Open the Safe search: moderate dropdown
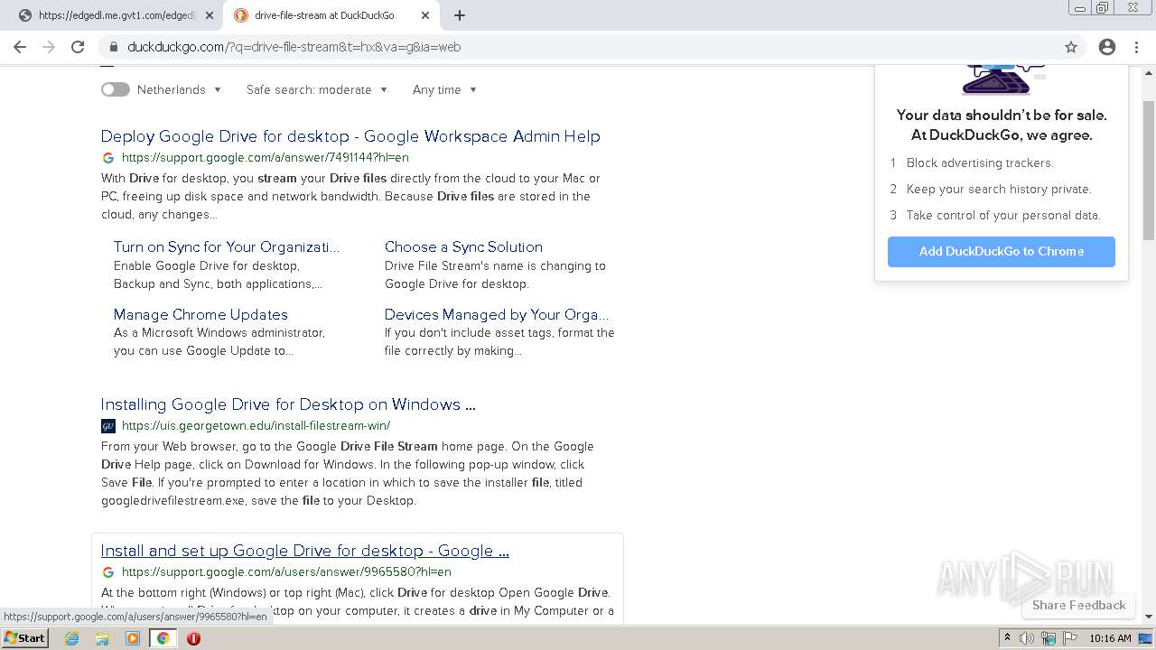The height and width of the screenshot is (650, 1156). 317,89
